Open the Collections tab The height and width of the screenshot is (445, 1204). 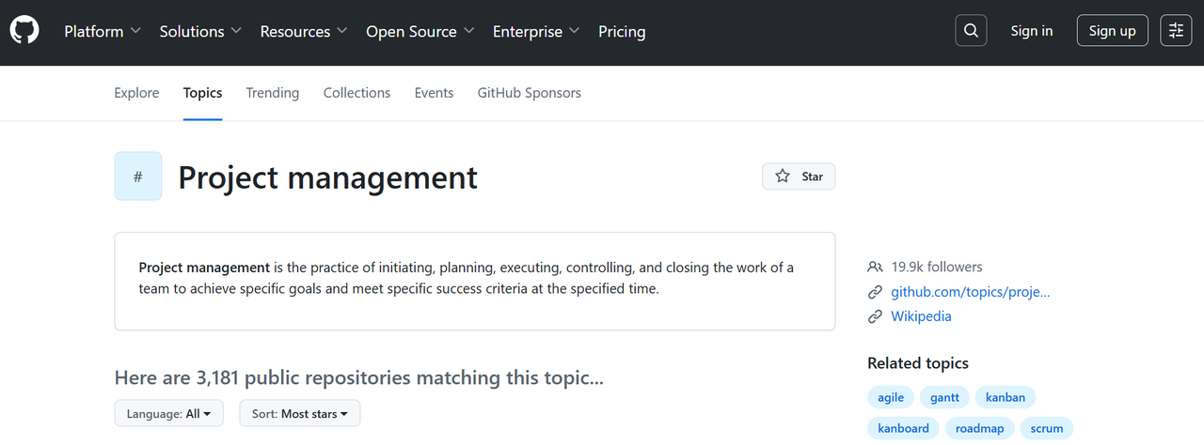[356, 93]
